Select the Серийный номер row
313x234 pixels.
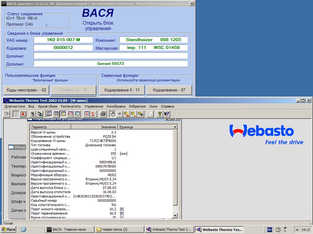point(101,201)
